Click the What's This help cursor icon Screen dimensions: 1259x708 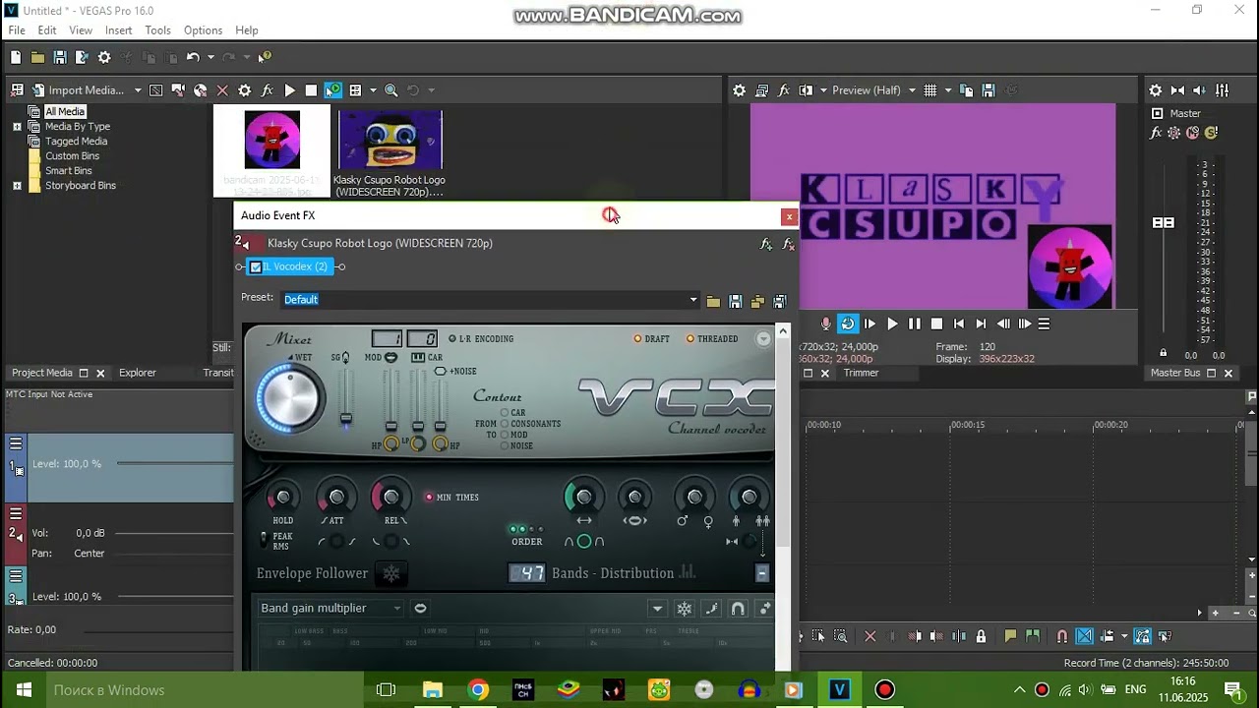[x=264, y=58]
